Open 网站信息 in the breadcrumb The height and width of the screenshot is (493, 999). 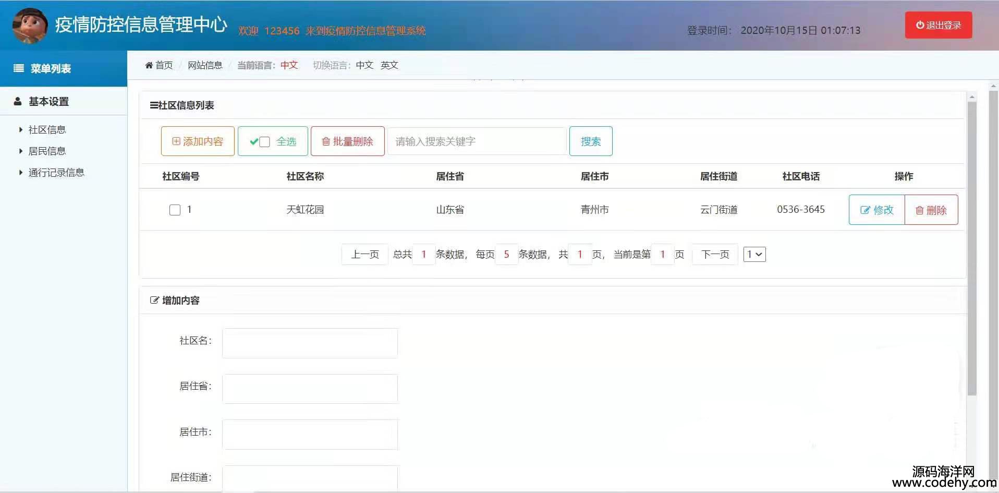click(205, 65)
